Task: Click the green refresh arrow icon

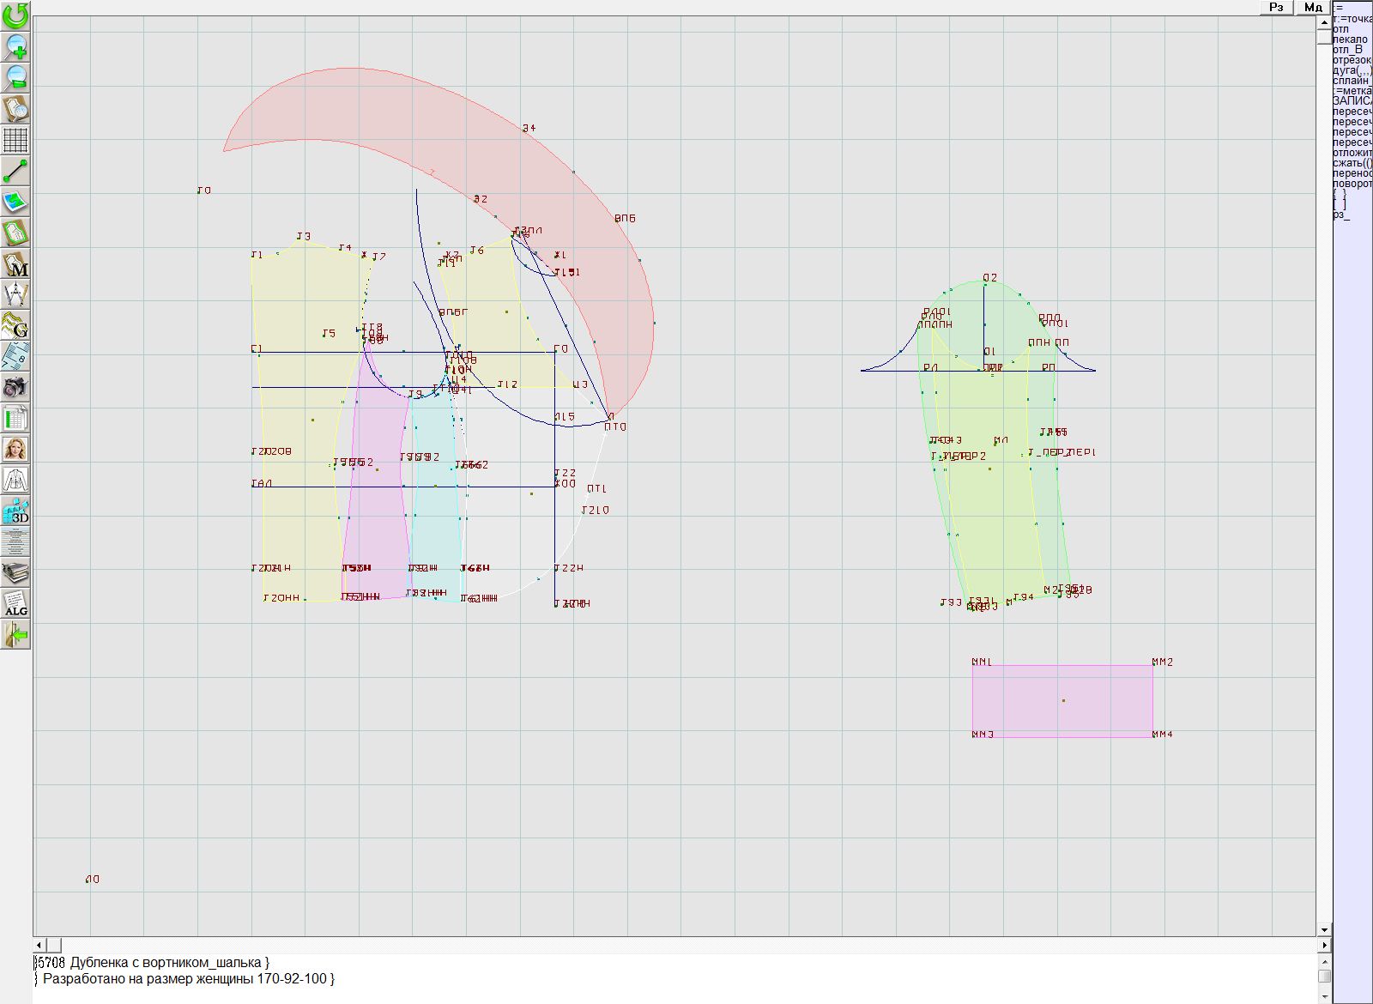Action: [15, 15]
